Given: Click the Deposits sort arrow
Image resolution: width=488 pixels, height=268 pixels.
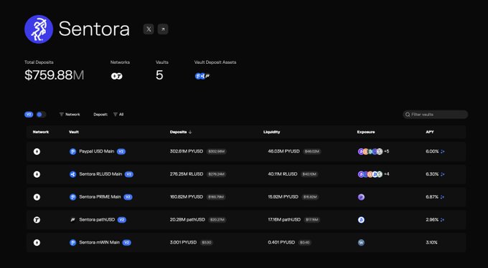Looking at the screenshot, I should (x=190, y=132).
